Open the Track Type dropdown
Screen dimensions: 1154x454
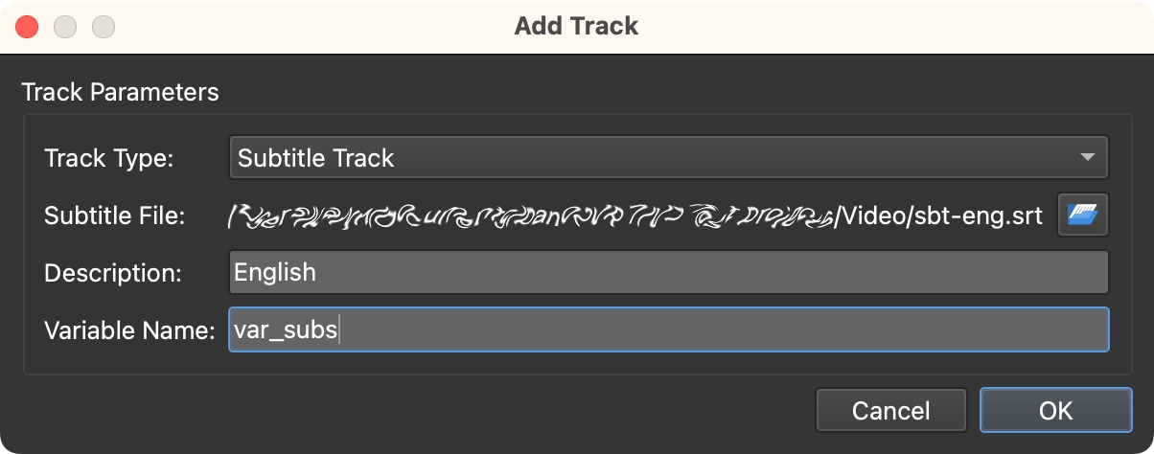[668, 158]
